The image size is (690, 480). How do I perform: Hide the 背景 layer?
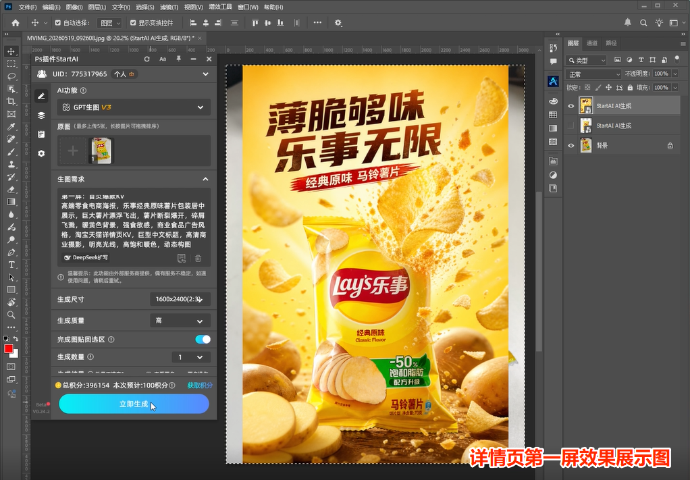click(x=570, y=145)
